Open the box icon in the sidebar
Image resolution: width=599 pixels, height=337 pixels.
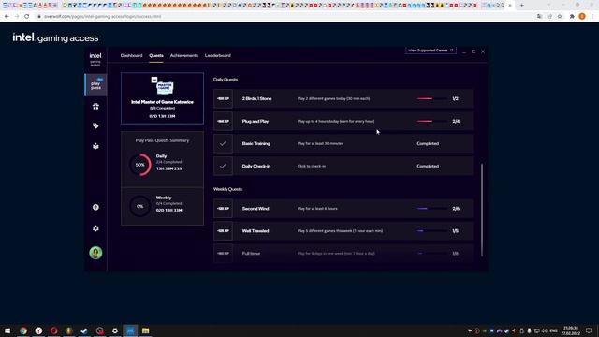[95, 146]
